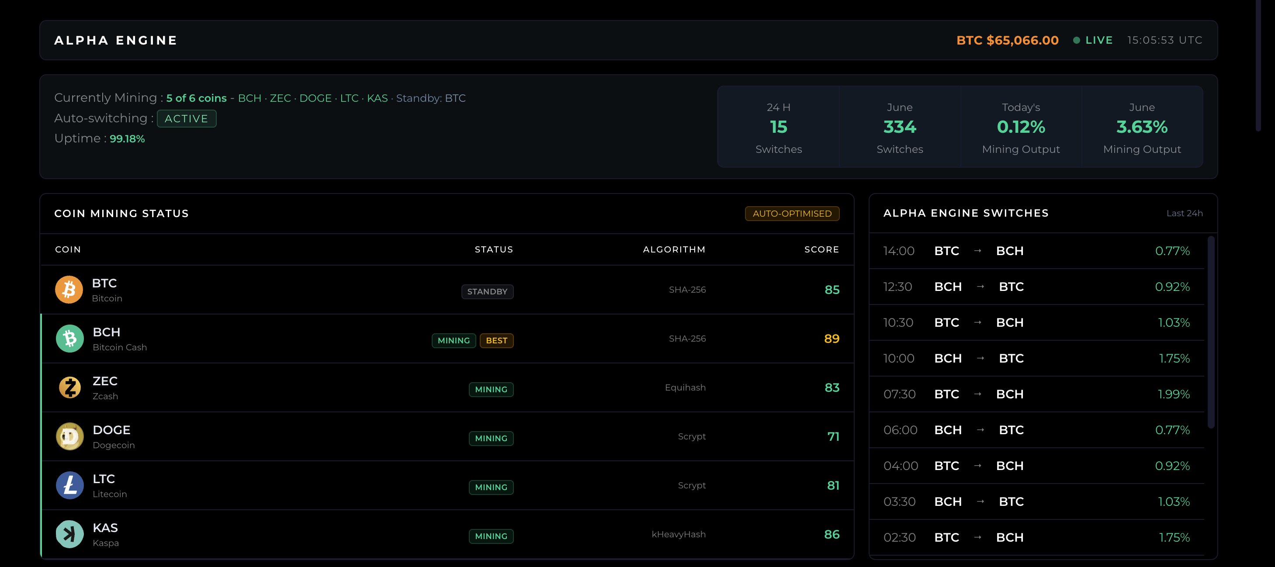This screenshot has height=567, width=1275.
Task: Click the 12:30 BCH to BTC switch row
Action: click(1036, 287)
